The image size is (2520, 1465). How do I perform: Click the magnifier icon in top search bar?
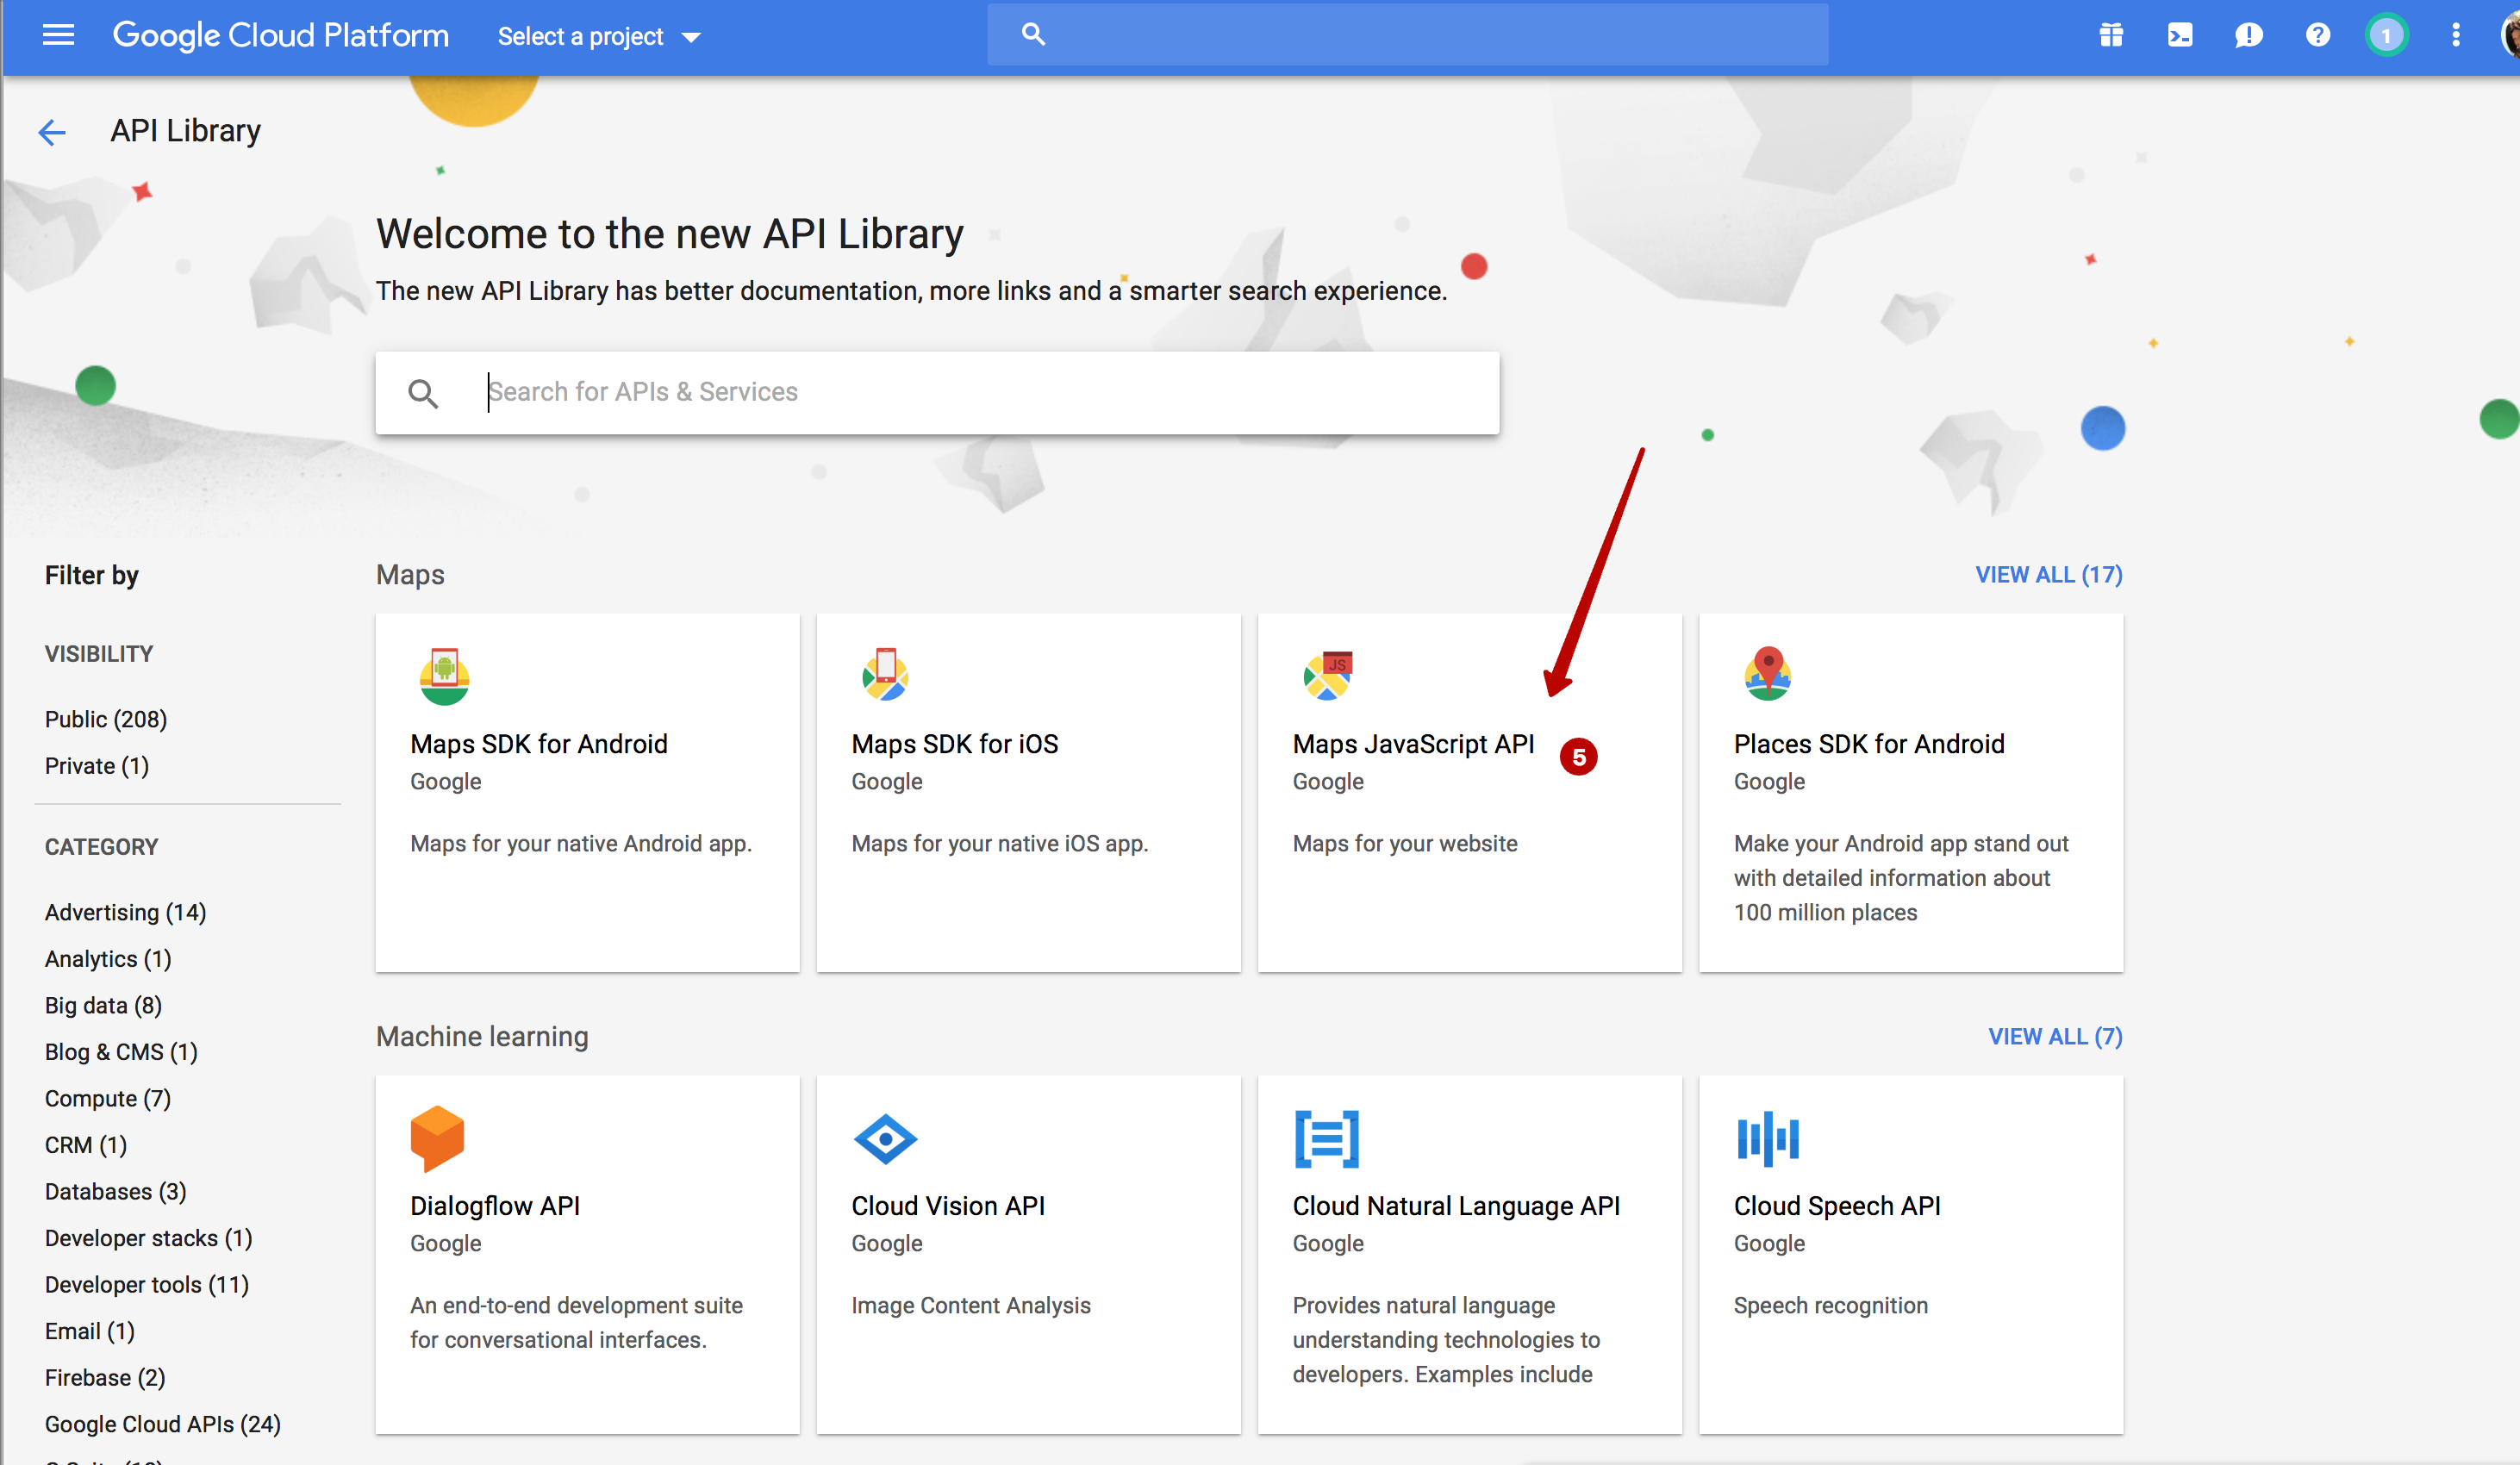click(x=1033, y=35)
